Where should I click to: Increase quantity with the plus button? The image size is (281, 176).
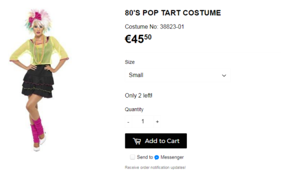[x=157, y=122]
